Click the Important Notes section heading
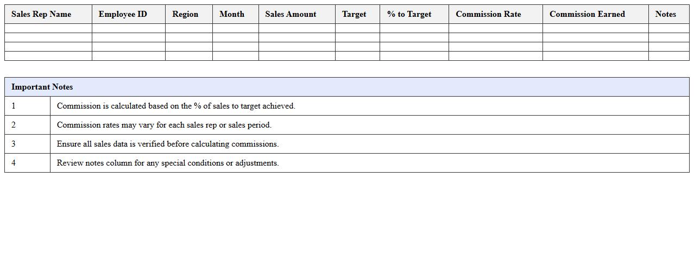 click(42, 87)
